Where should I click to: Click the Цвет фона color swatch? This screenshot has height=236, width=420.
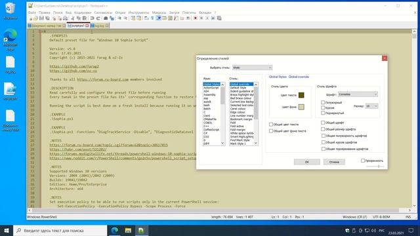click(301, 107)
